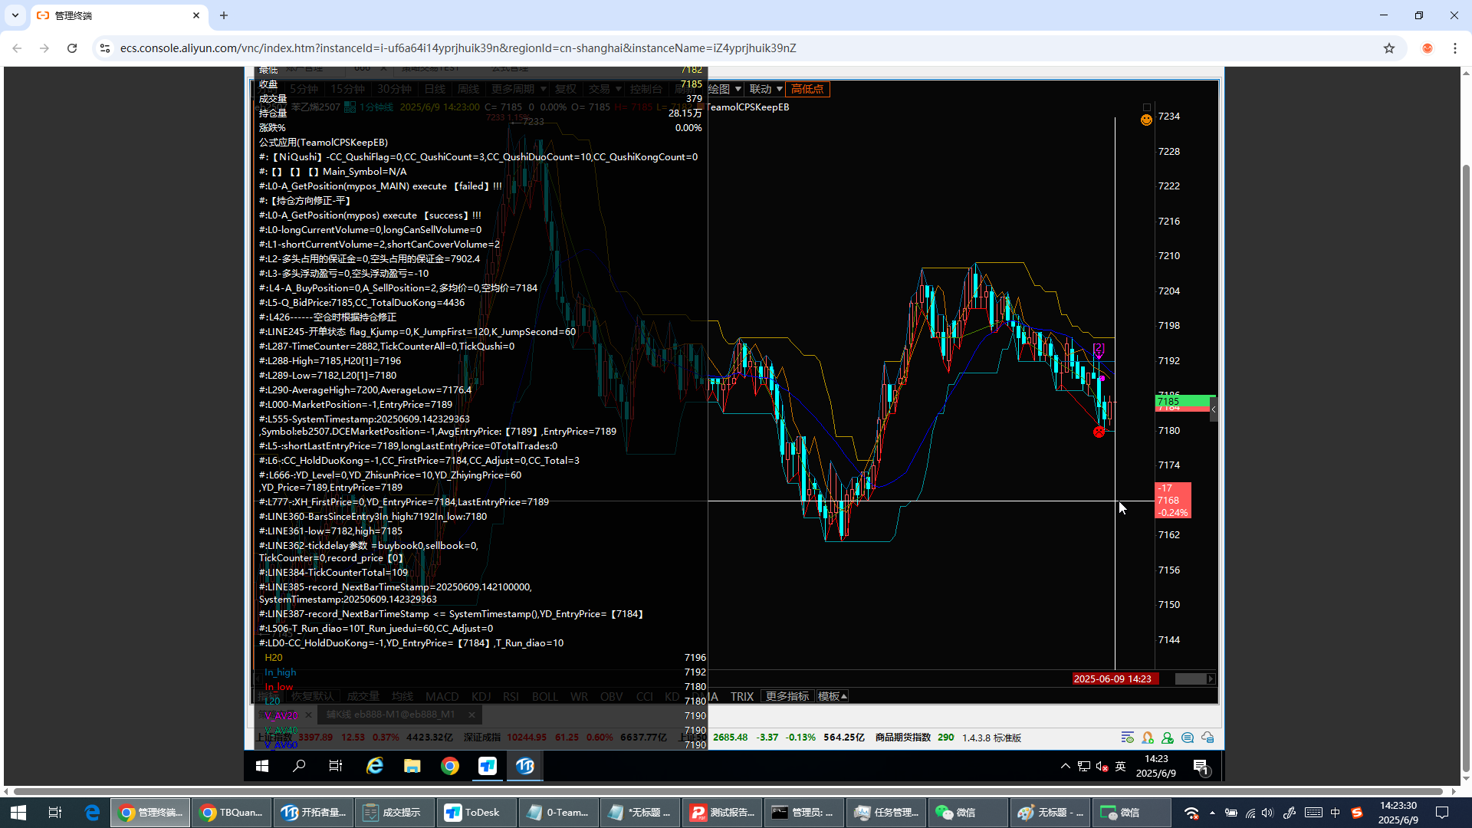Switch to 15分钟 period

(347, 89)
